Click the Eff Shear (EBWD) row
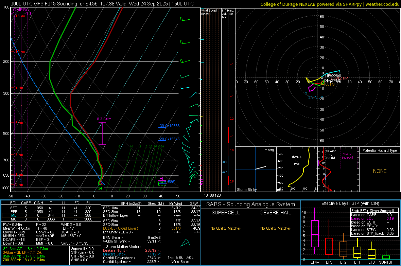This screenshot has width=401, height=266. point(152,232)
